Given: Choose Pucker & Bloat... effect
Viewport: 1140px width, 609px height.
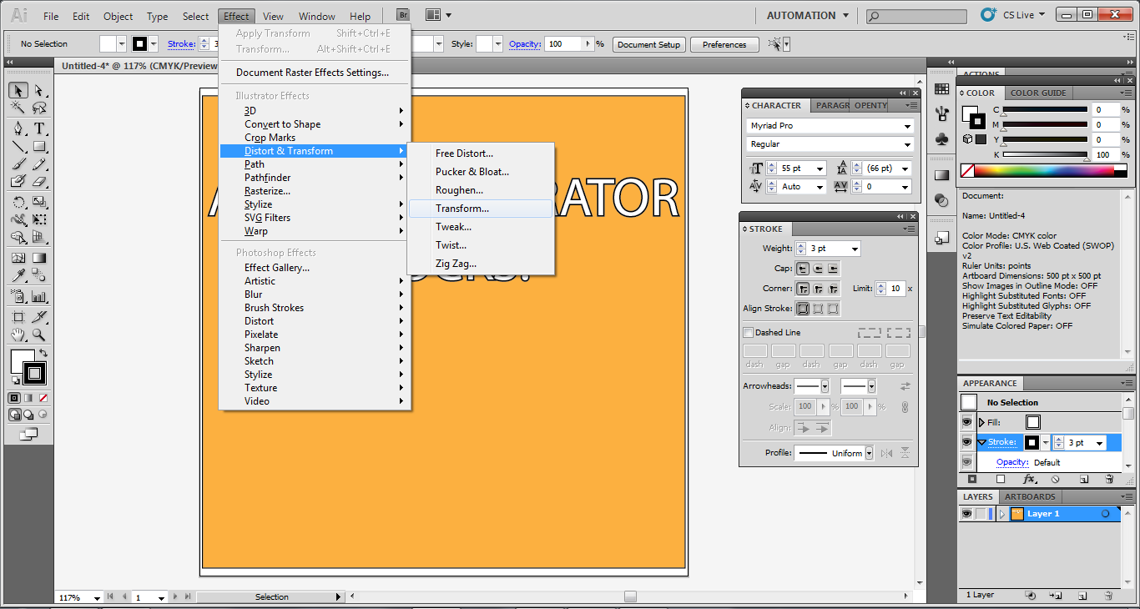Looking at the screenshot, I should click(481, 172).
